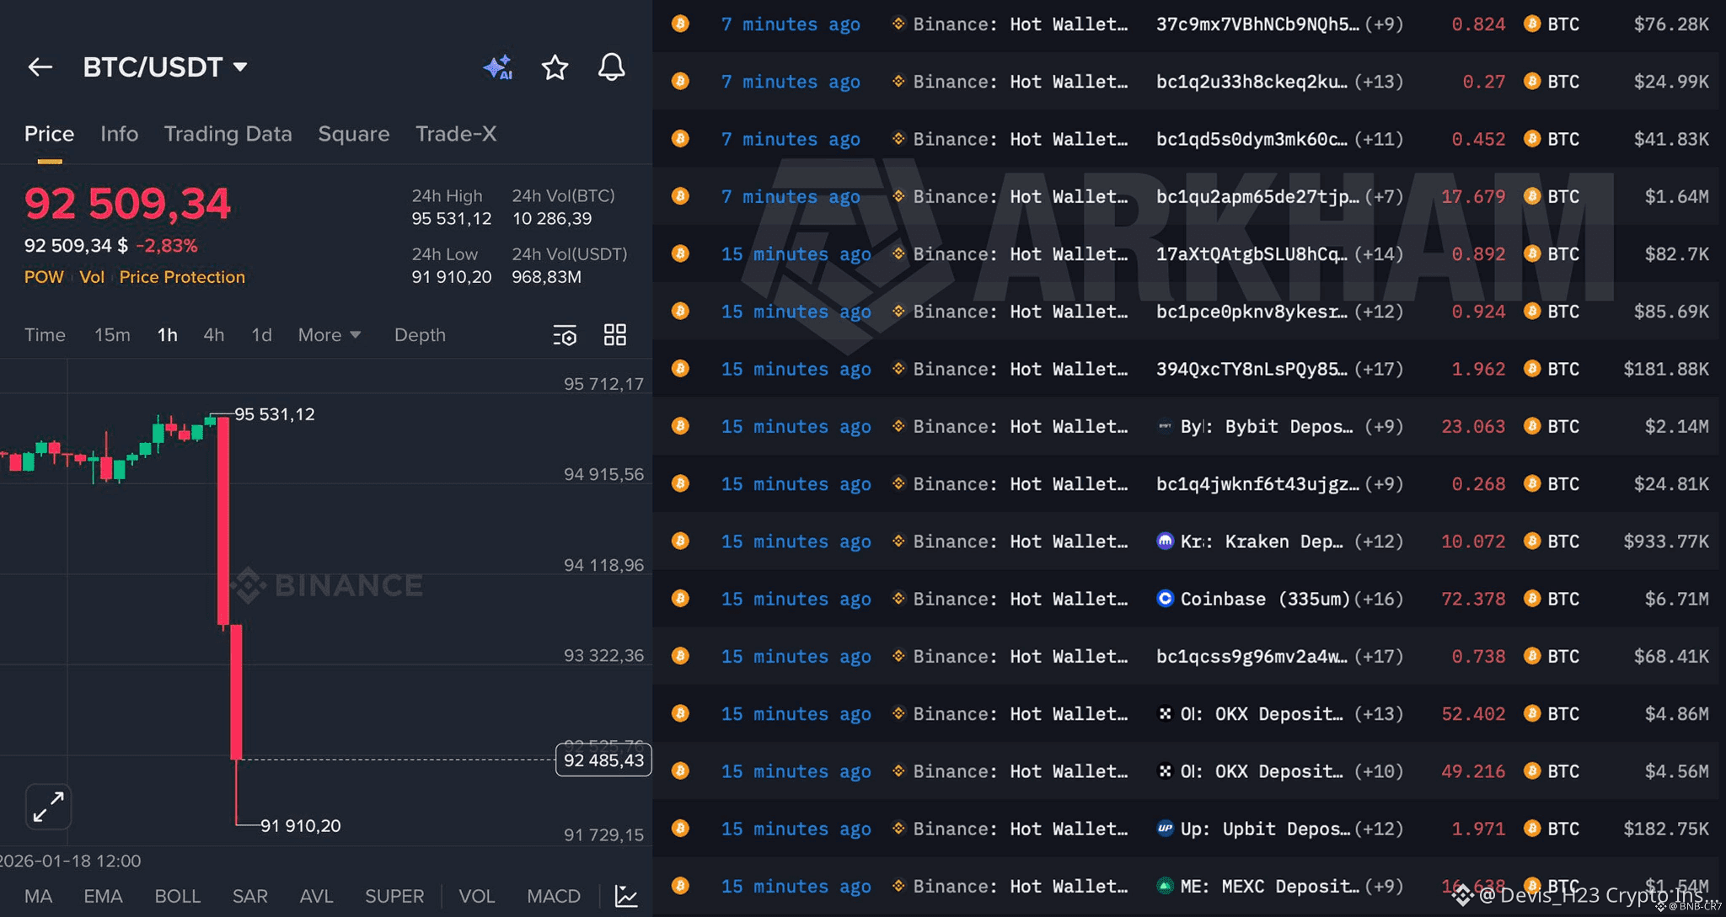Expand chart to fullscreen with expand icon
The height and width of the screenshot is (917, 1726).
point(48,807)
